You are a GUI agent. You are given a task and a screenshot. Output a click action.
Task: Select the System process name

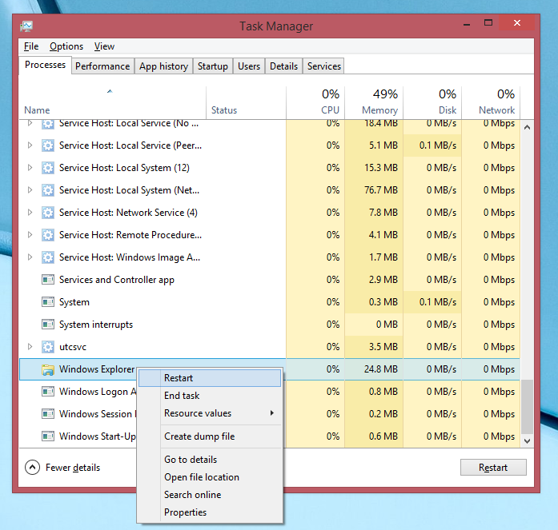pyautogui.click(x=74, y=302)
